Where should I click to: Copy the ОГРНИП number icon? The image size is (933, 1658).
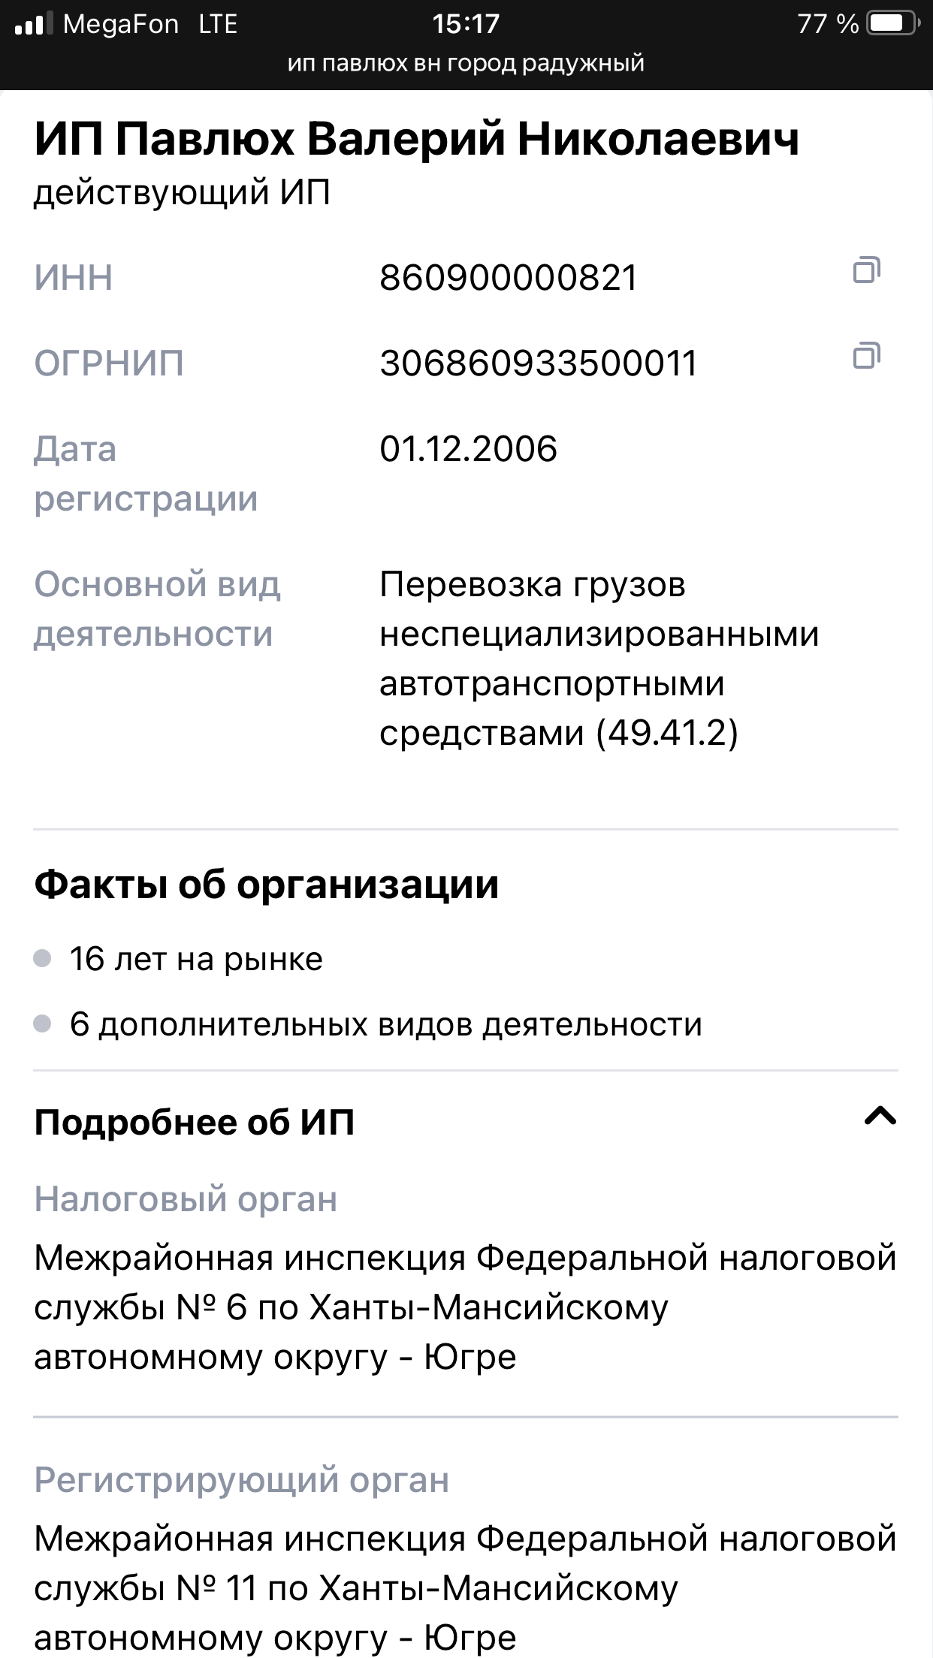tap(866, 356)
